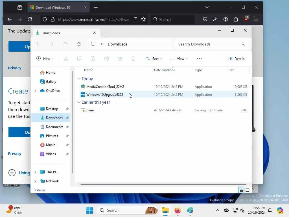Click the Rename icon in Explorer toolbar
Viewport: 289px width, 217px height.
[x=106, y=59]
